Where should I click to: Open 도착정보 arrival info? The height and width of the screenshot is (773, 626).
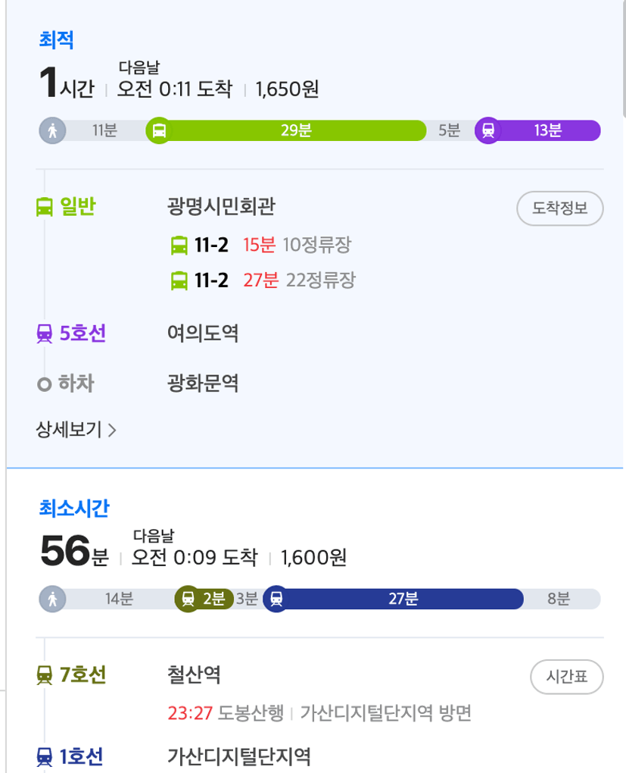coord(560,208)
